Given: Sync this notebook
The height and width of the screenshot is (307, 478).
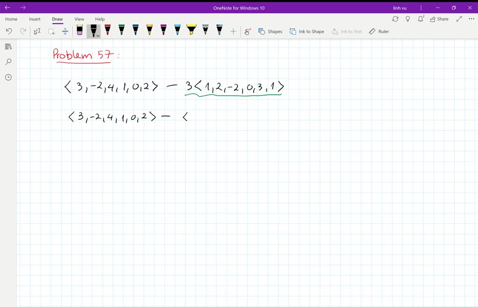Looking at the screenshot, I should [395, 19].
